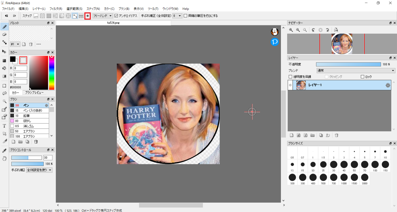
Task: Choose the Eyedropper tool
Action: point(4,150)
